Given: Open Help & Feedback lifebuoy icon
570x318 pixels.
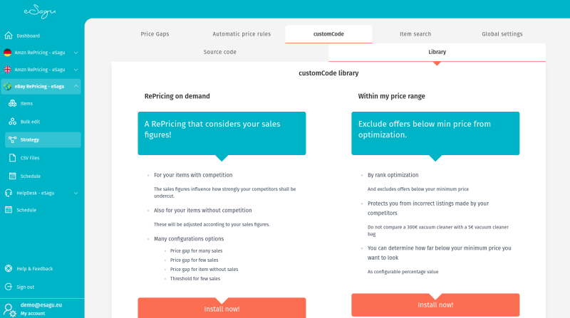Looking at the screenshot, I should (x=9, y=269).
